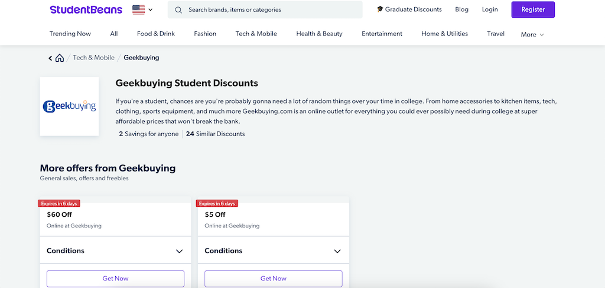Open Travel category

coord(496,34)
